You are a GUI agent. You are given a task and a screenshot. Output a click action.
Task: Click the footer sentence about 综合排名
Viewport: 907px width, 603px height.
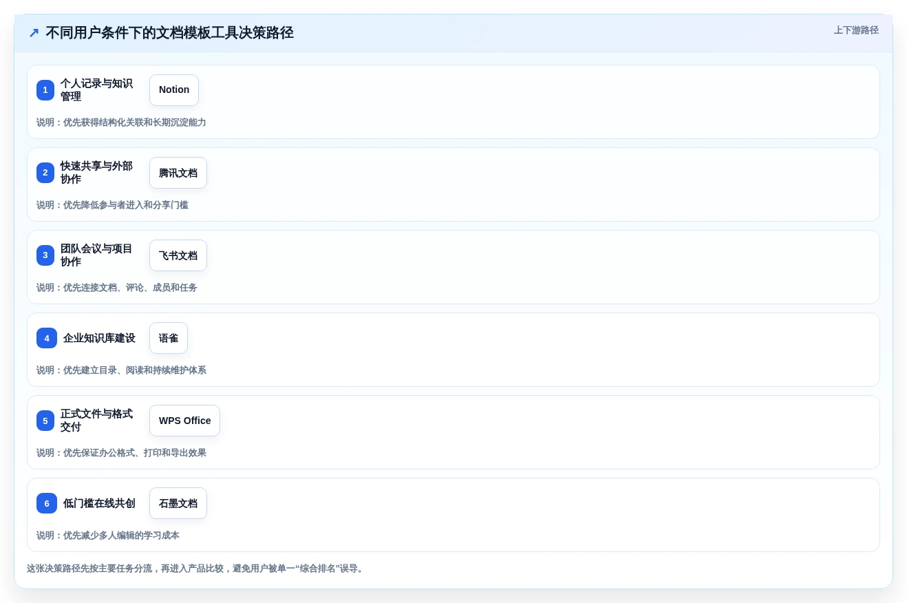tap(196, 569)
